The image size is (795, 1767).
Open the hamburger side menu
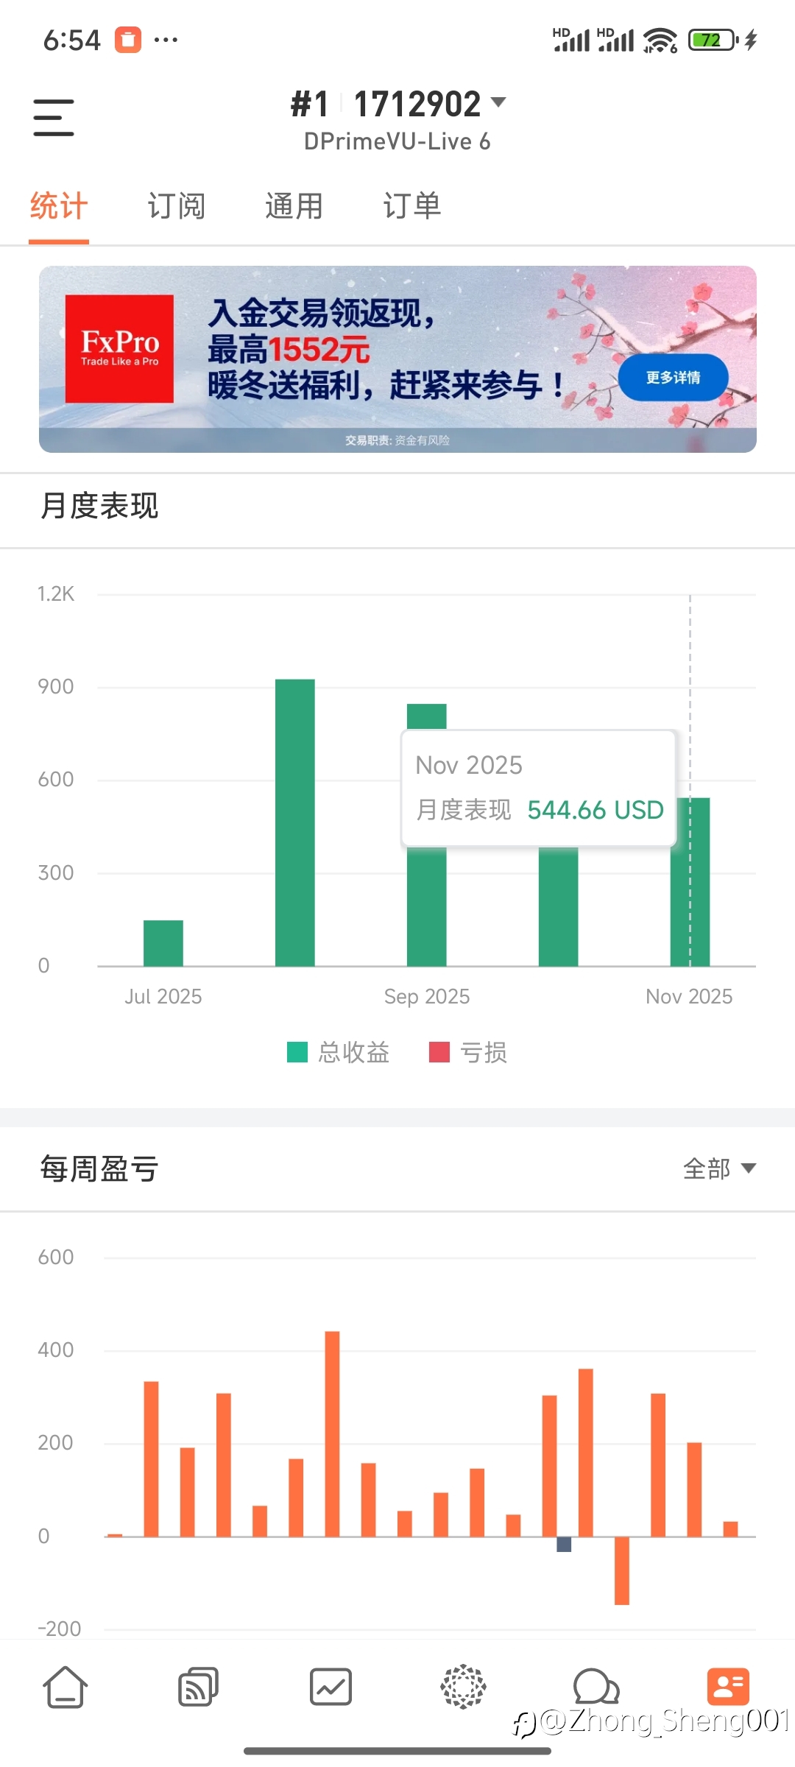[54, 118]
